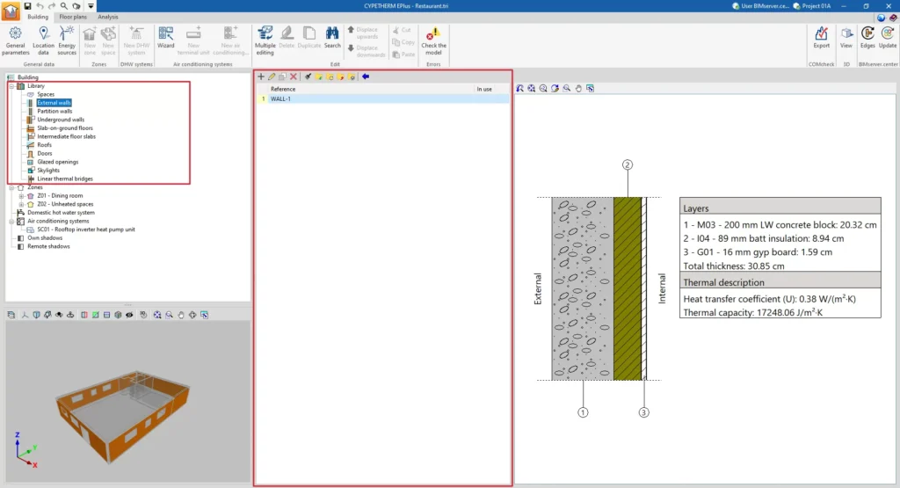Open the Analysis tab
This screenshot has width=900, height=488.
tap(107, 17)
